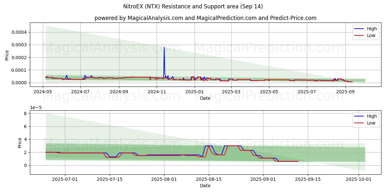Click bottom chart y-axis value '6'

coord(26,126)
